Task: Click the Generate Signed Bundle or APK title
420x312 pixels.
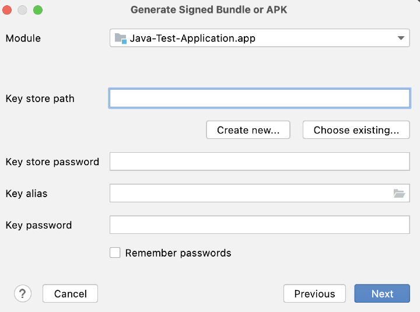Action: coord(209,10)
